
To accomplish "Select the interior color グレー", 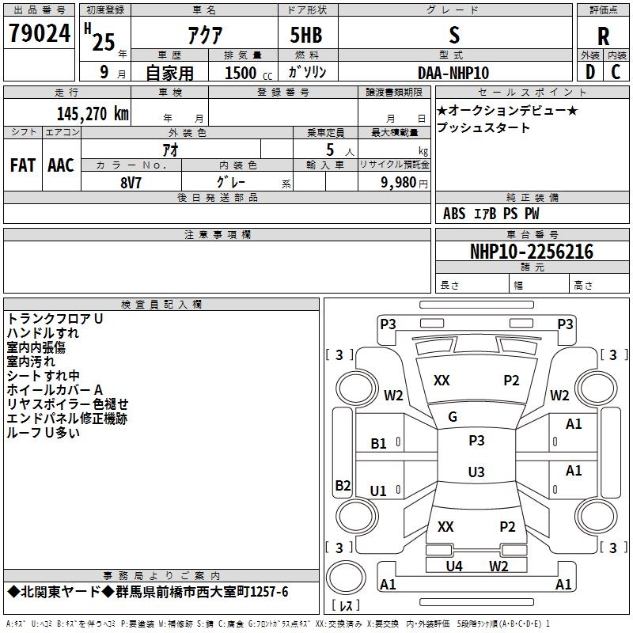I will (x=231, y=182).
